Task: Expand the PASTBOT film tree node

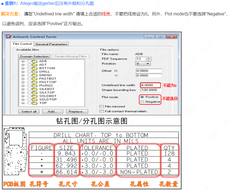Action: pyautogui.click(x=23, y=79)
